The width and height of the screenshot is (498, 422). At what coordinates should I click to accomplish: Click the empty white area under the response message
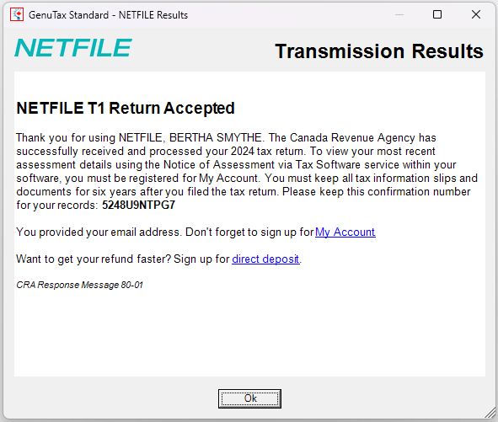(x=249, y=334)
